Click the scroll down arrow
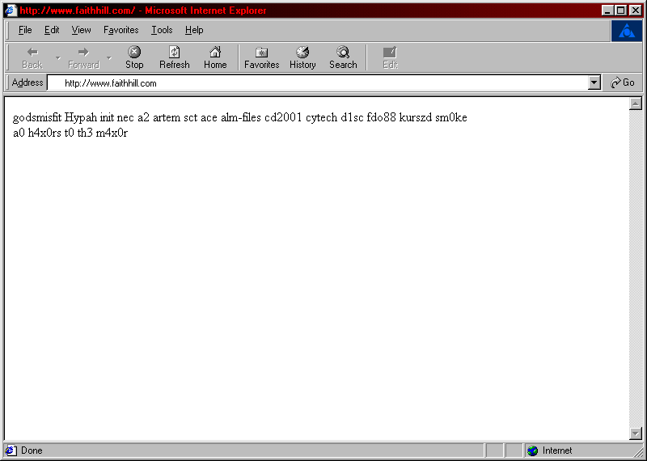Image resolution: width=647 pixels, height=461 pixels. pos(636,433)
